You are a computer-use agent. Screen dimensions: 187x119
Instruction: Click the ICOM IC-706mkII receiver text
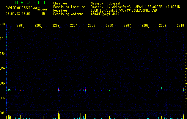click(124, 10)
